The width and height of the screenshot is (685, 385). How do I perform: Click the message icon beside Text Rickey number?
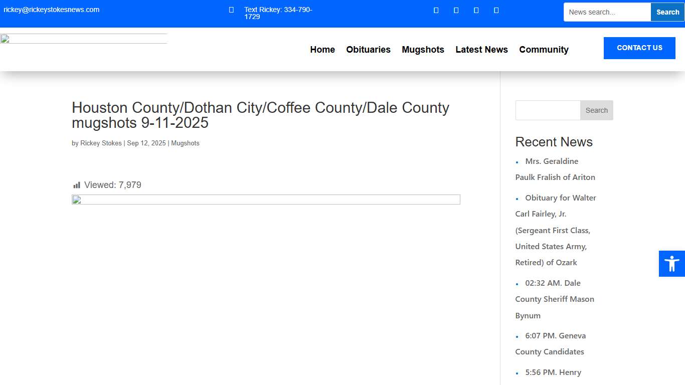click(231, 10)
